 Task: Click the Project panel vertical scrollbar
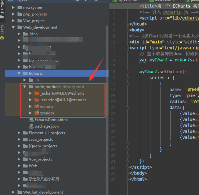click(x=107, y=110)
